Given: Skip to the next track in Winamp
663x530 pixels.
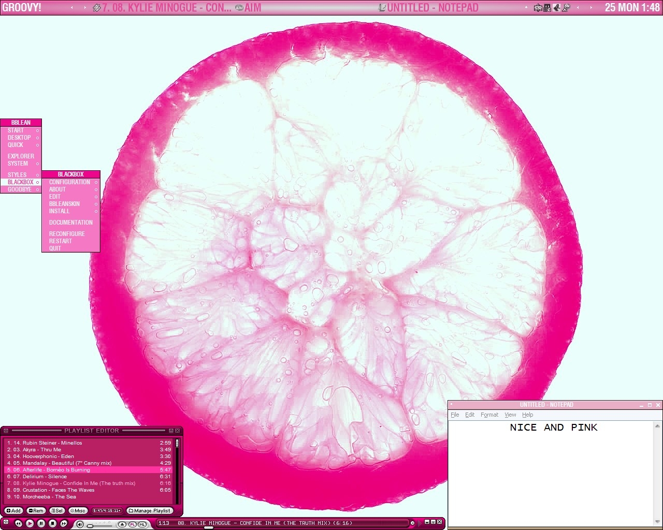Looking at the screenshot, I should pyautogui.click(x=64, y=524).
